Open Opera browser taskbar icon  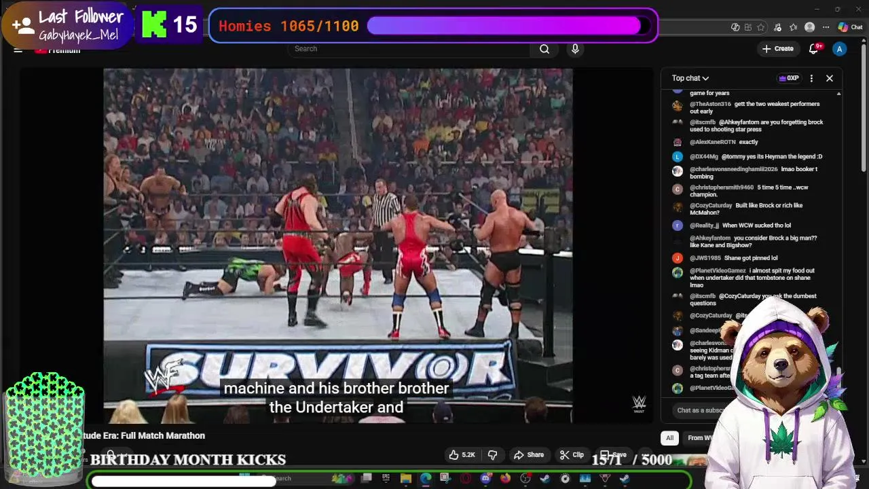(x=465, y=479)
